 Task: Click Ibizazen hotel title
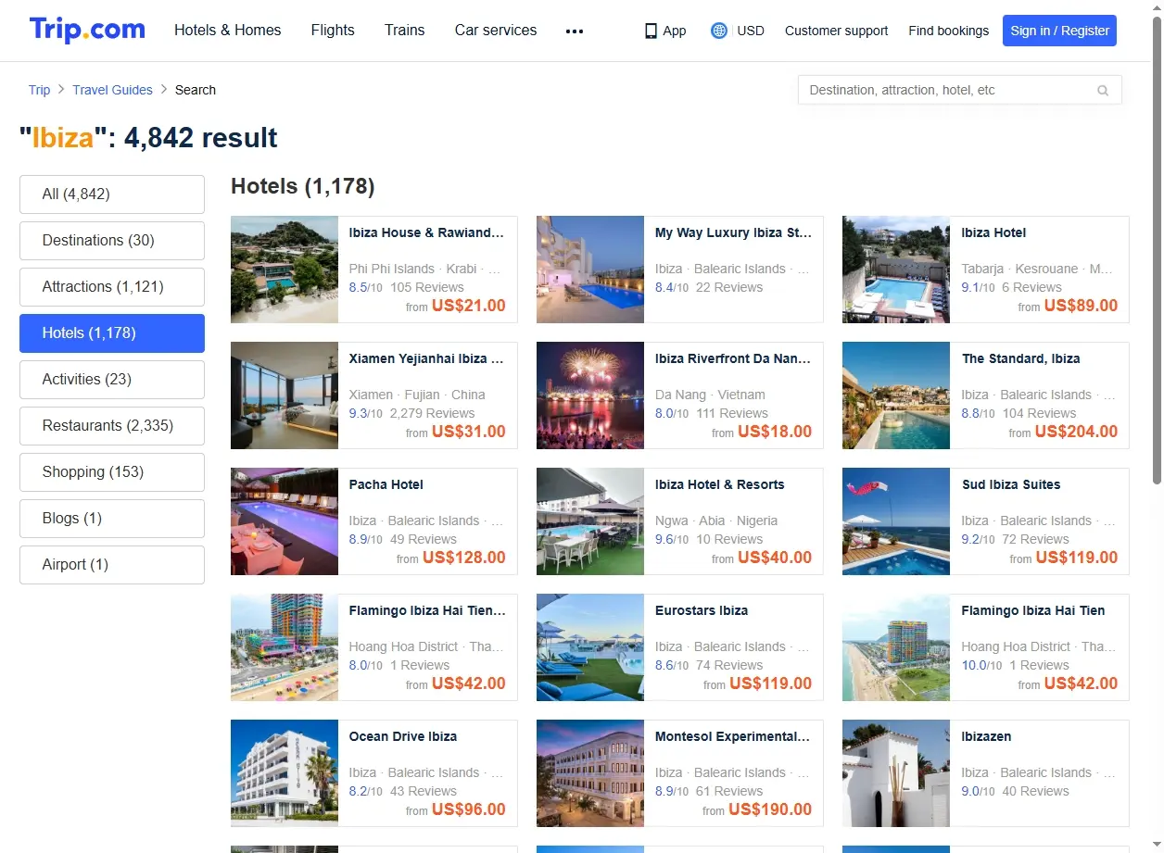986,737
